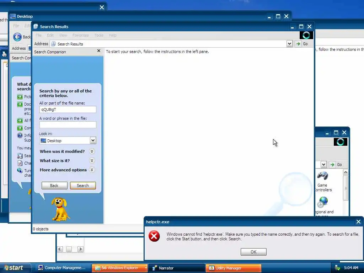This screenshot has height=273, width=364.
Task: Focus the file name field containing qQUBigT
Action: [x=68, y=109]
